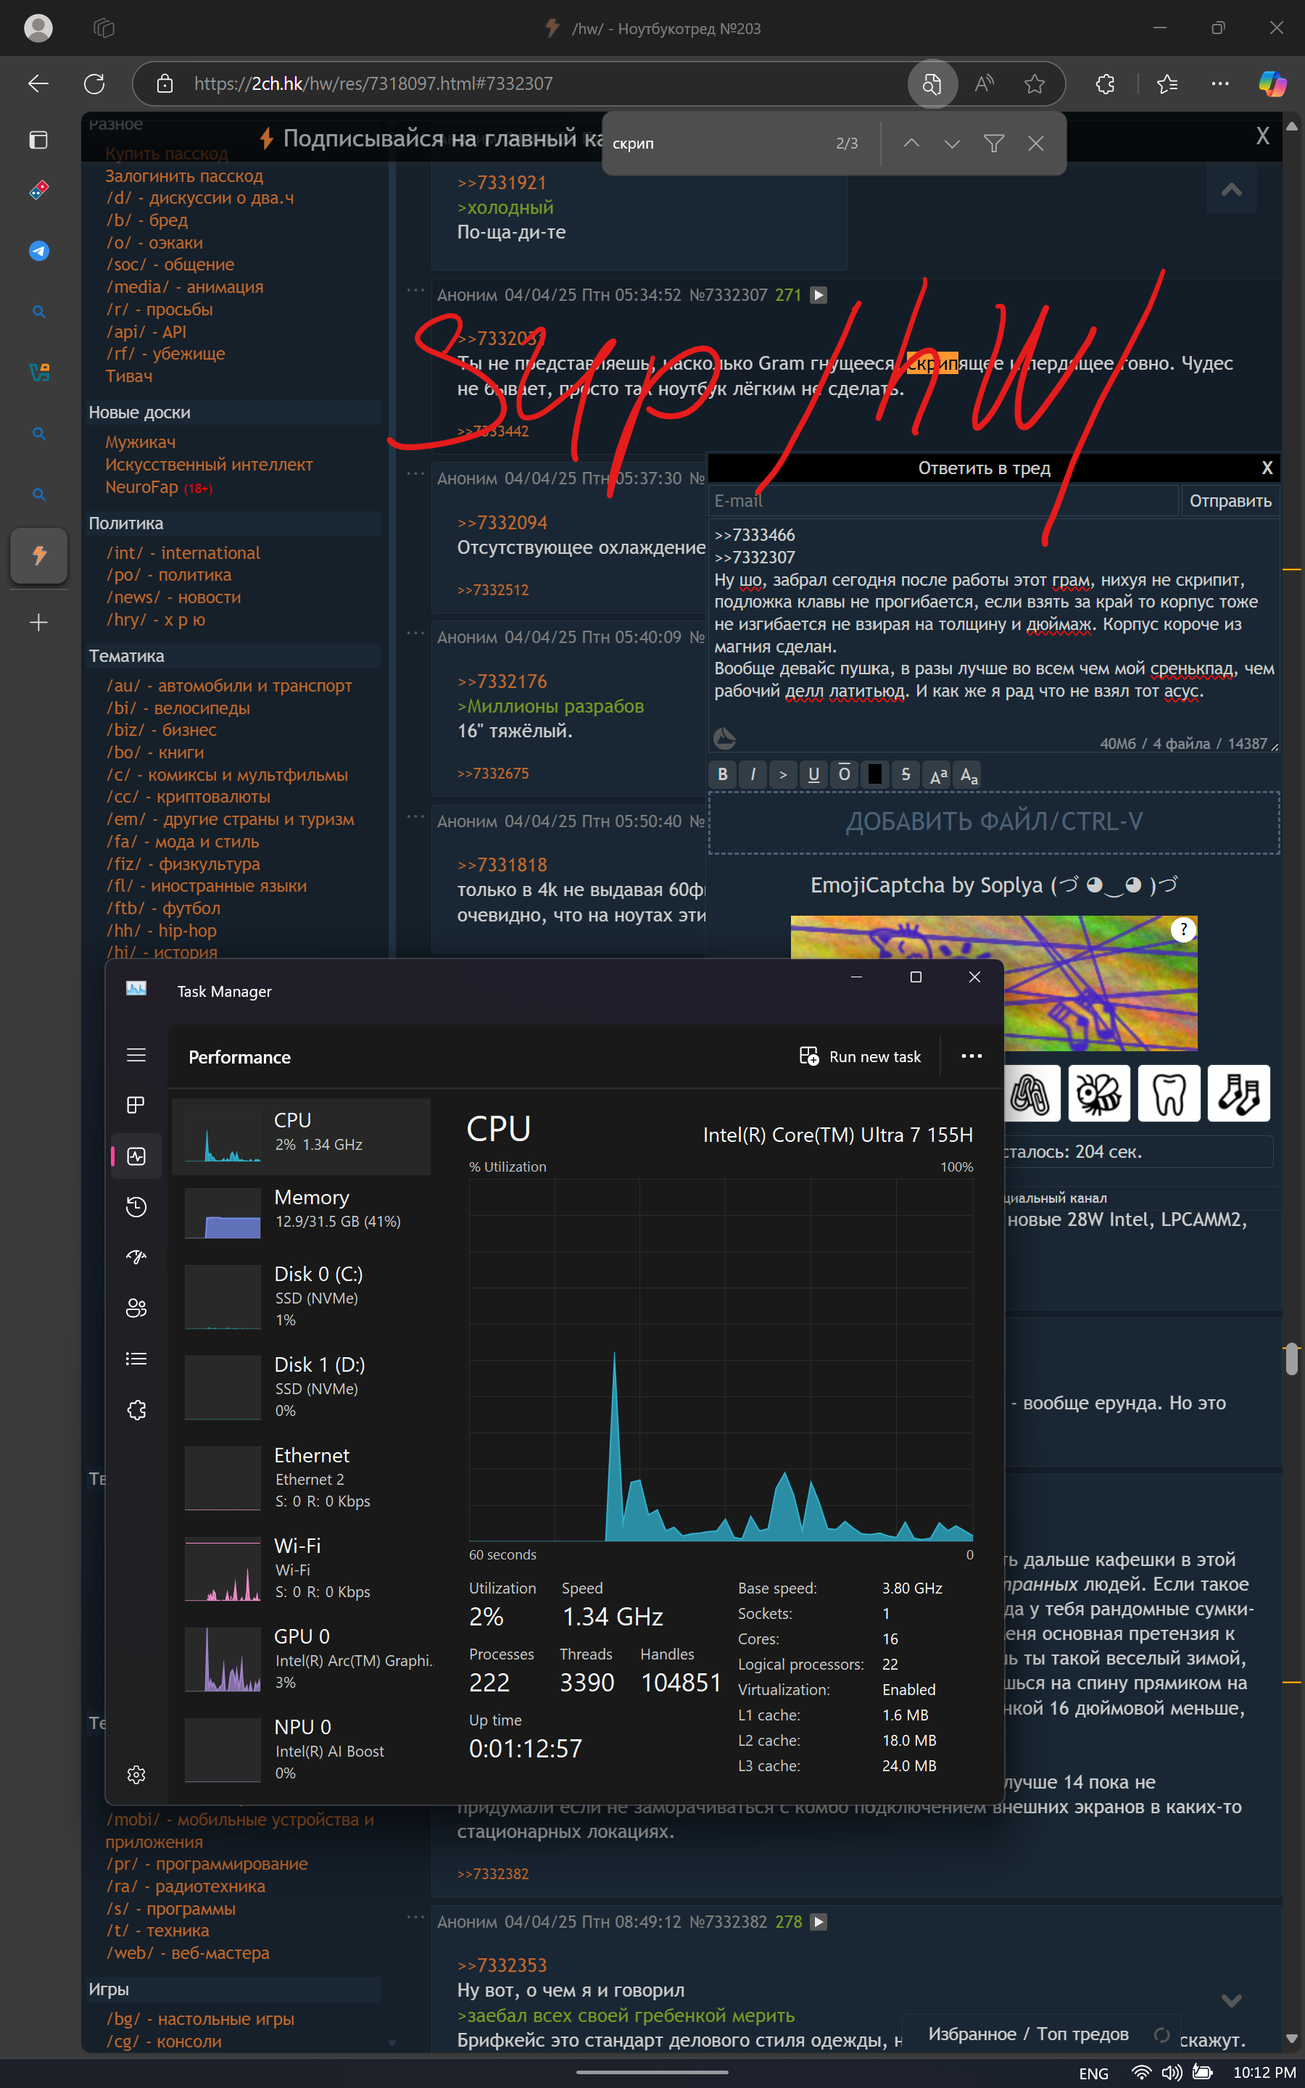Open the Task Manager navigation hamburger menu
This screenshot has width=1305, height=2088.
point(136,1055)
